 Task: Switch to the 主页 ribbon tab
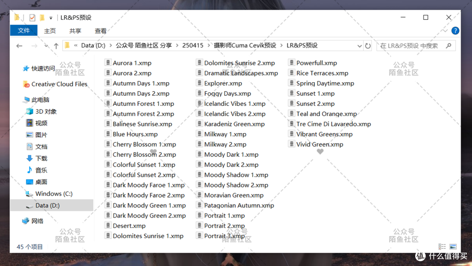50,31
